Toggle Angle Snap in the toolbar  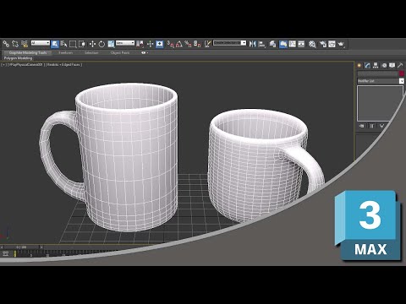[x=179, y=44]
